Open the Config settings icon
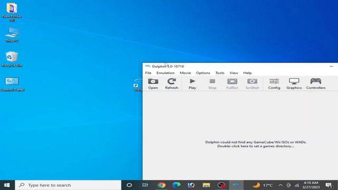 tap(274, 84)
